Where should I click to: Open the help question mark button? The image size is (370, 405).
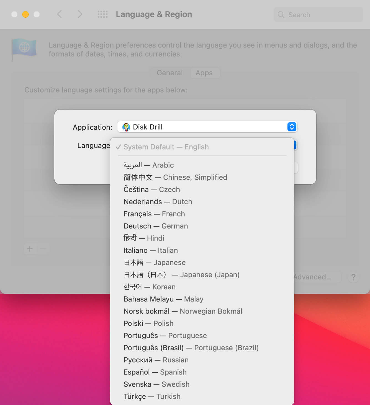point(353,277)
